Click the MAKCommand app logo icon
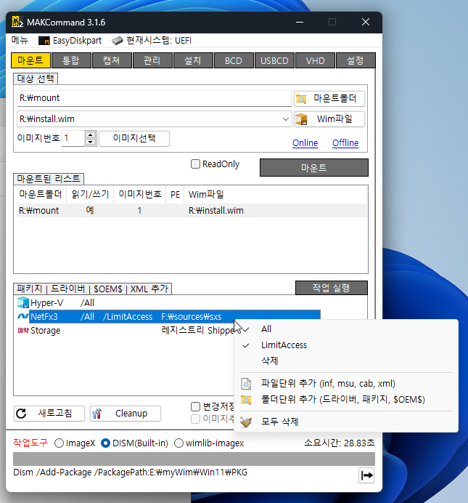This screenshot has height=503, width=468. [x=17, y=22]
